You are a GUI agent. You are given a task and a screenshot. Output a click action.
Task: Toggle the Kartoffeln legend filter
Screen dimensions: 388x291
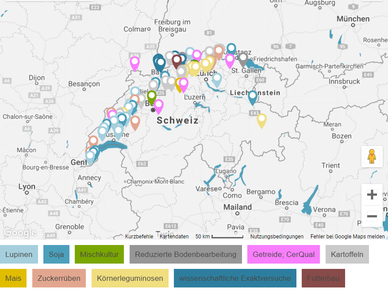click(x=347, y=254)
